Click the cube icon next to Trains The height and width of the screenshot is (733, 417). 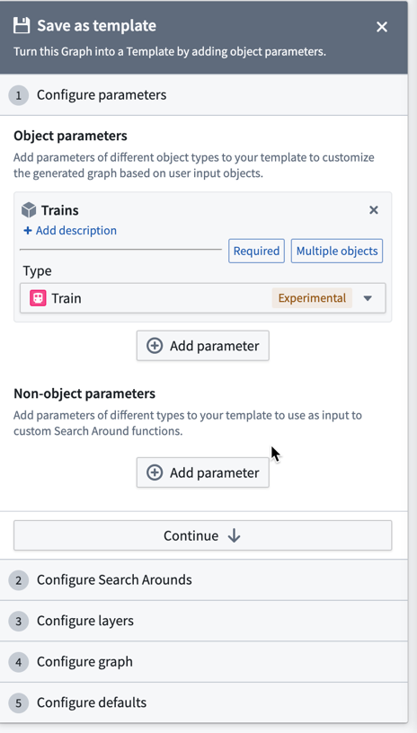click(x=29, y=210)
